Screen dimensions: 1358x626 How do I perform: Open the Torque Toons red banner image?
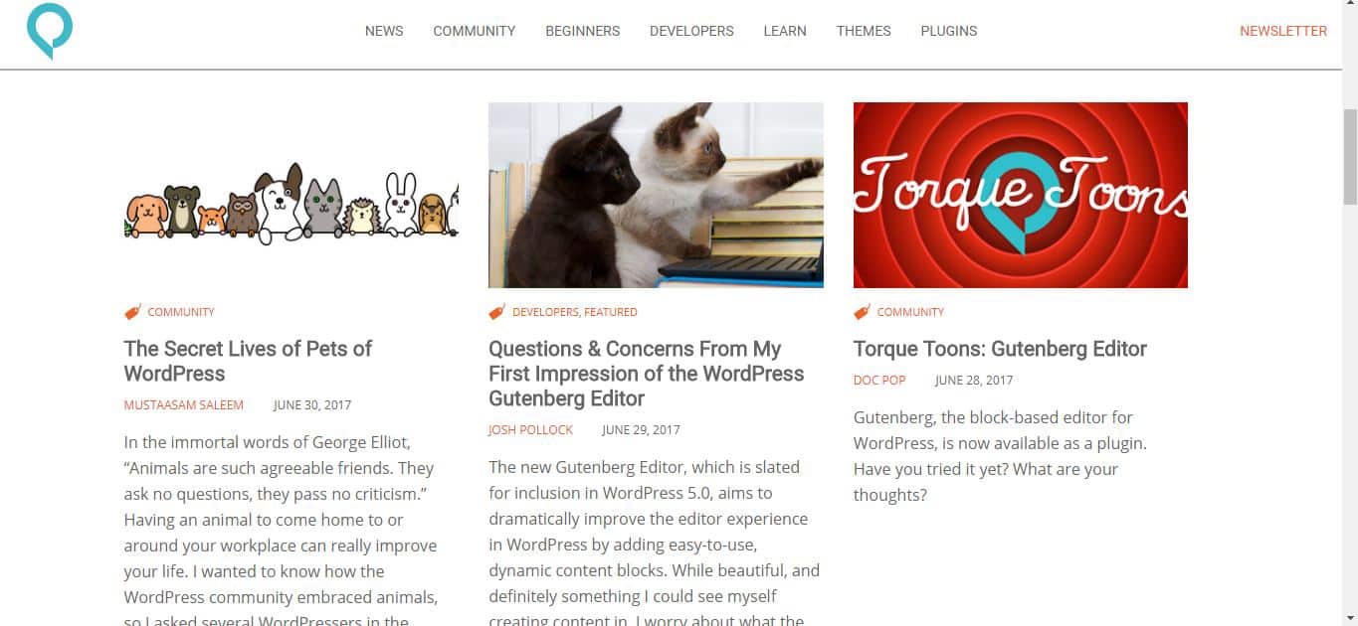1021,195
